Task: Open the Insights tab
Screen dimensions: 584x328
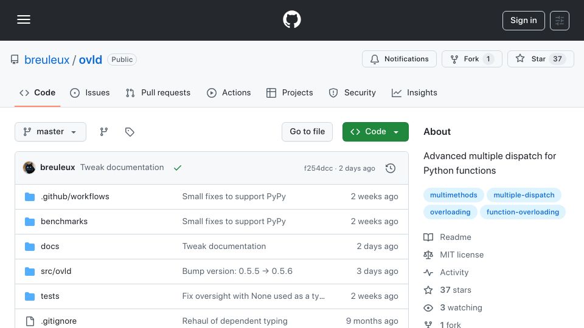Action: (414, 92)
